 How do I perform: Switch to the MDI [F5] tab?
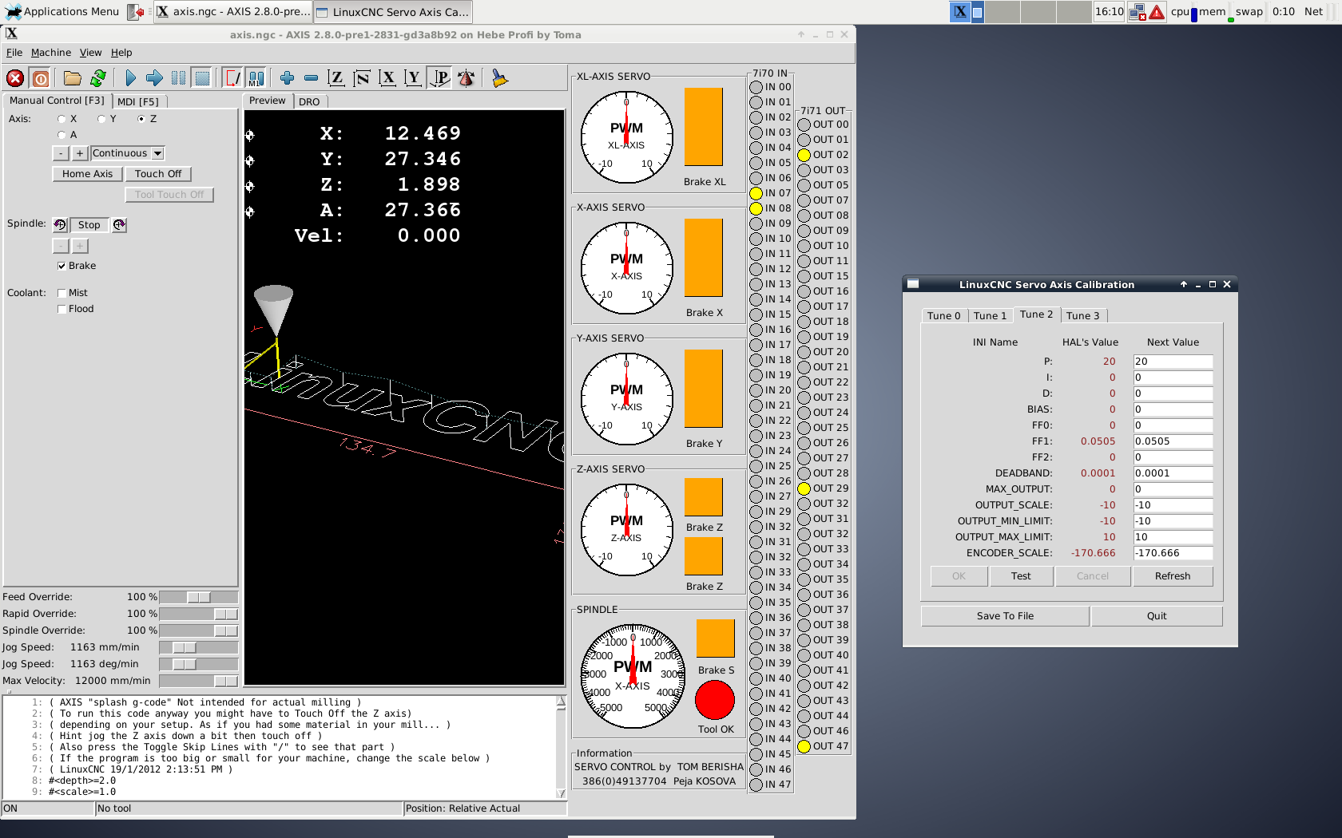click(138, 101)
